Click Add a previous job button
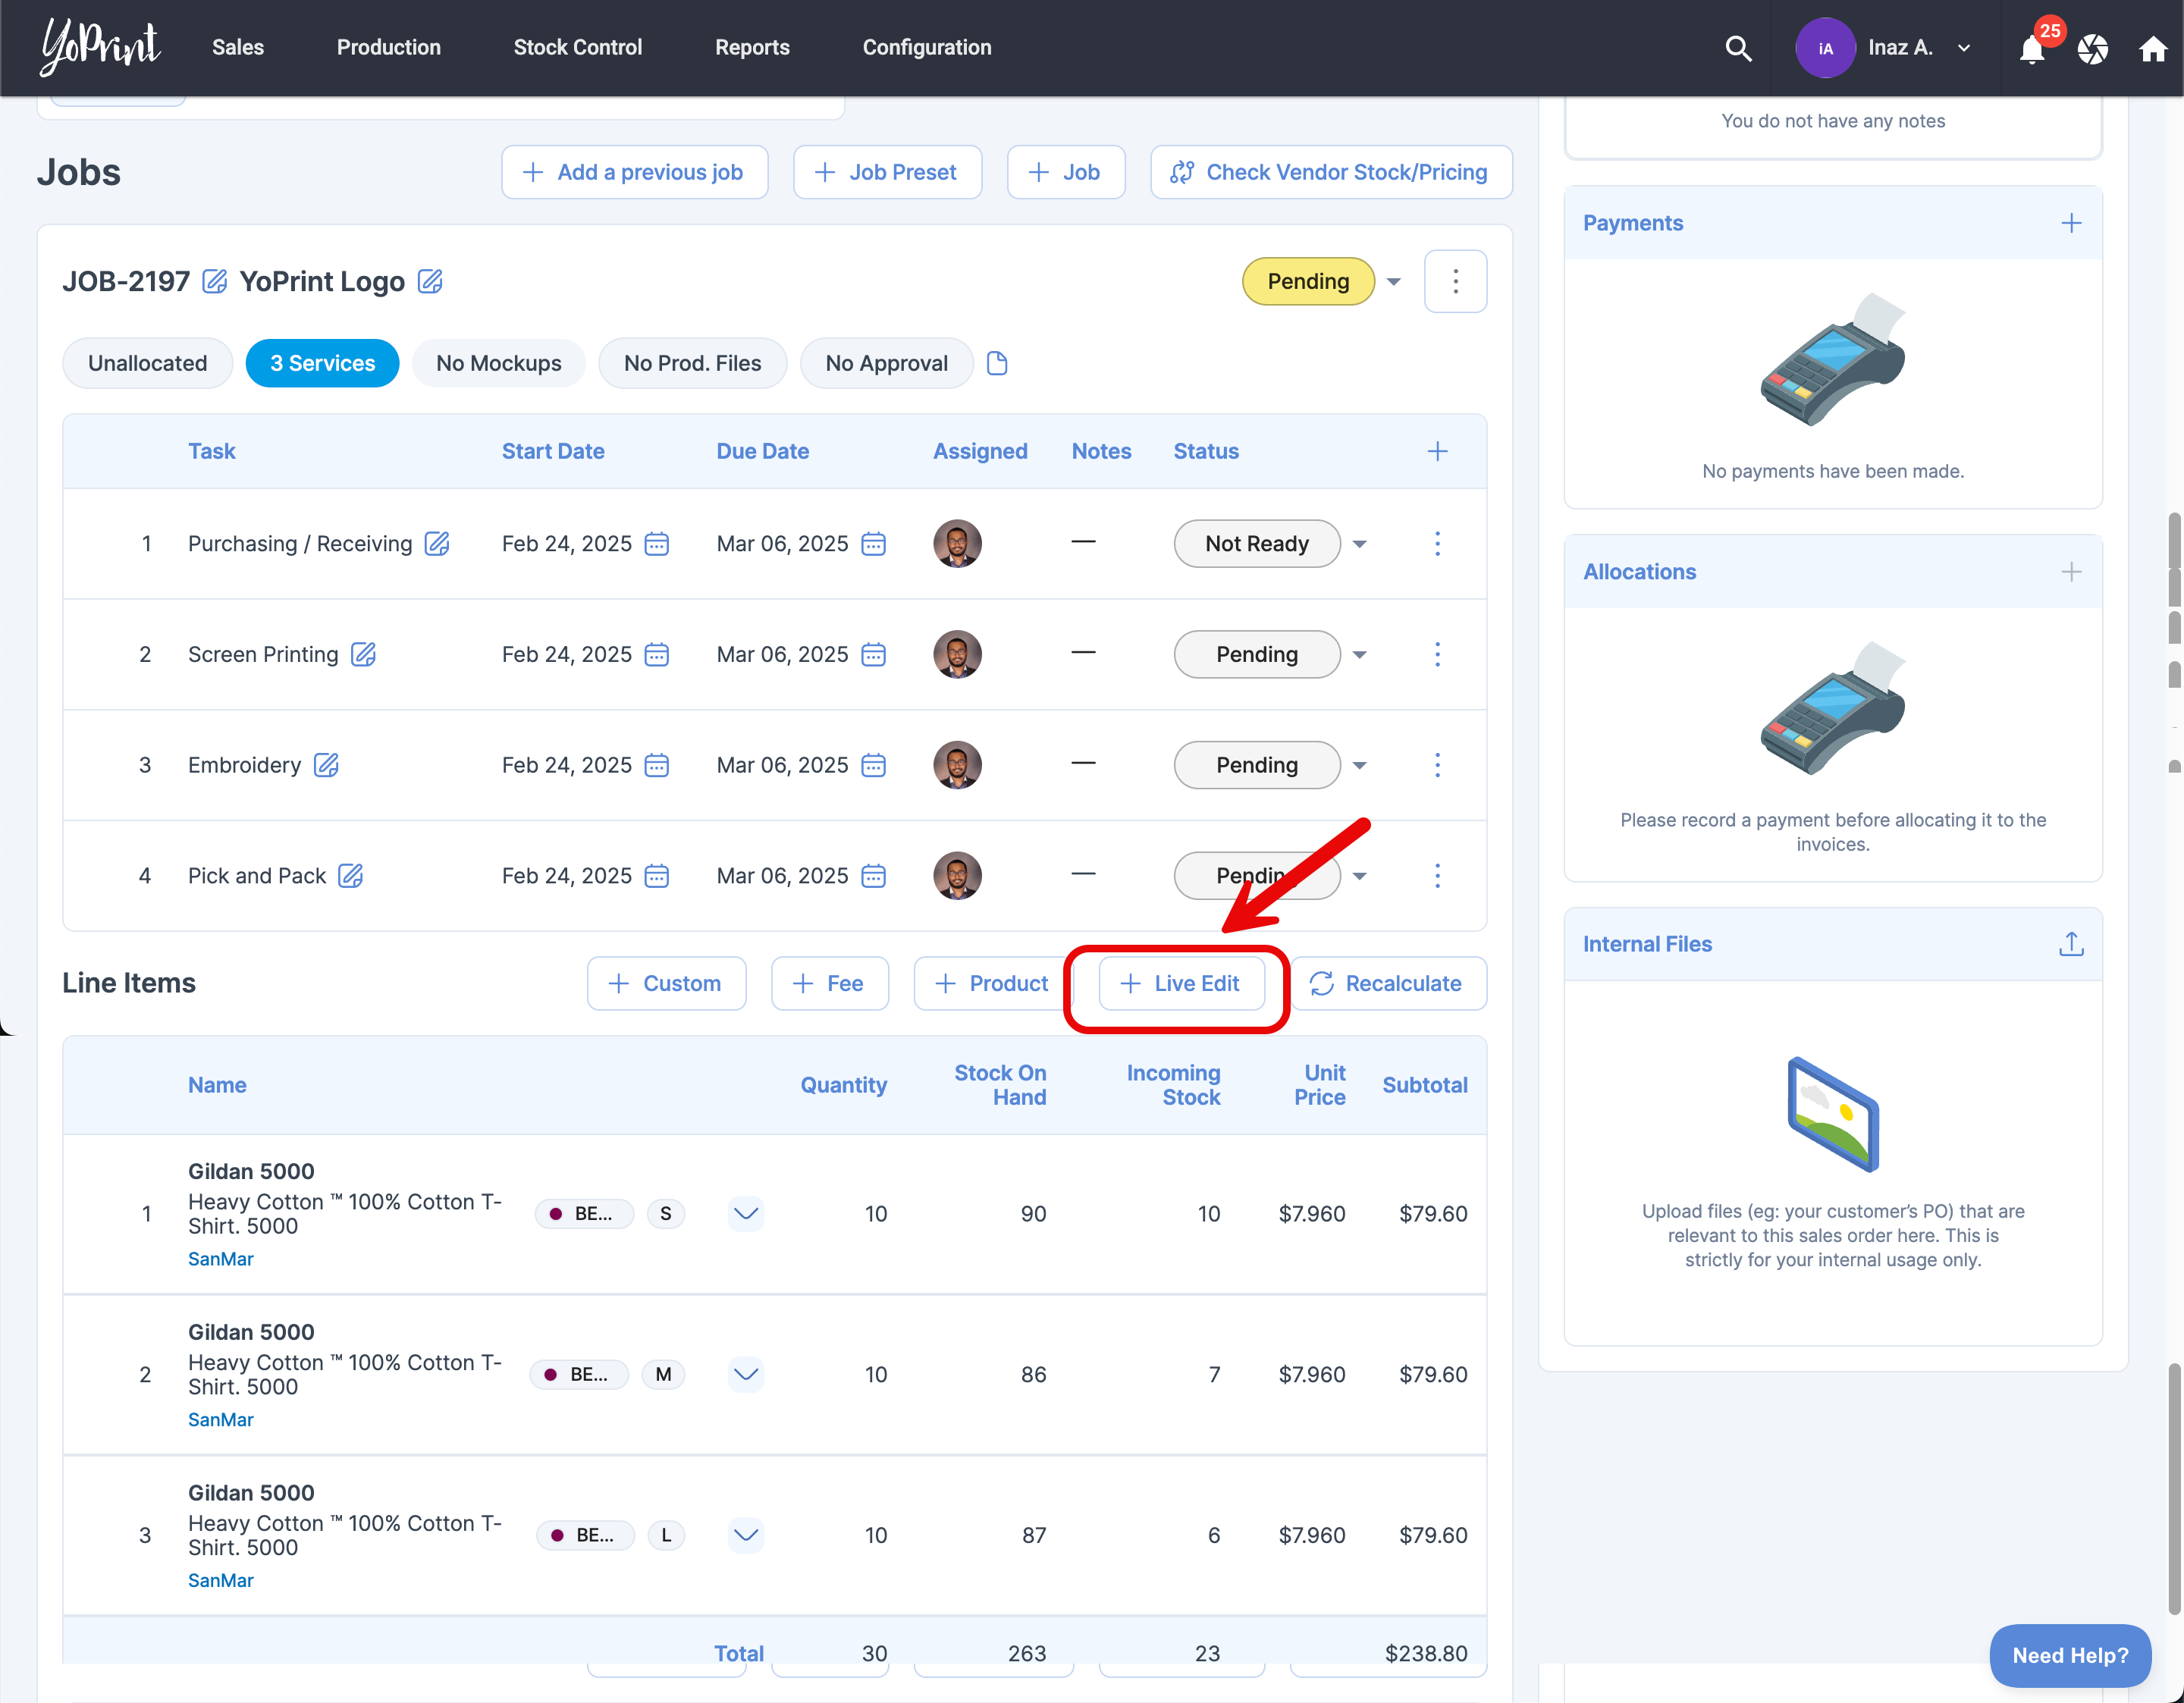 point(635,172)
